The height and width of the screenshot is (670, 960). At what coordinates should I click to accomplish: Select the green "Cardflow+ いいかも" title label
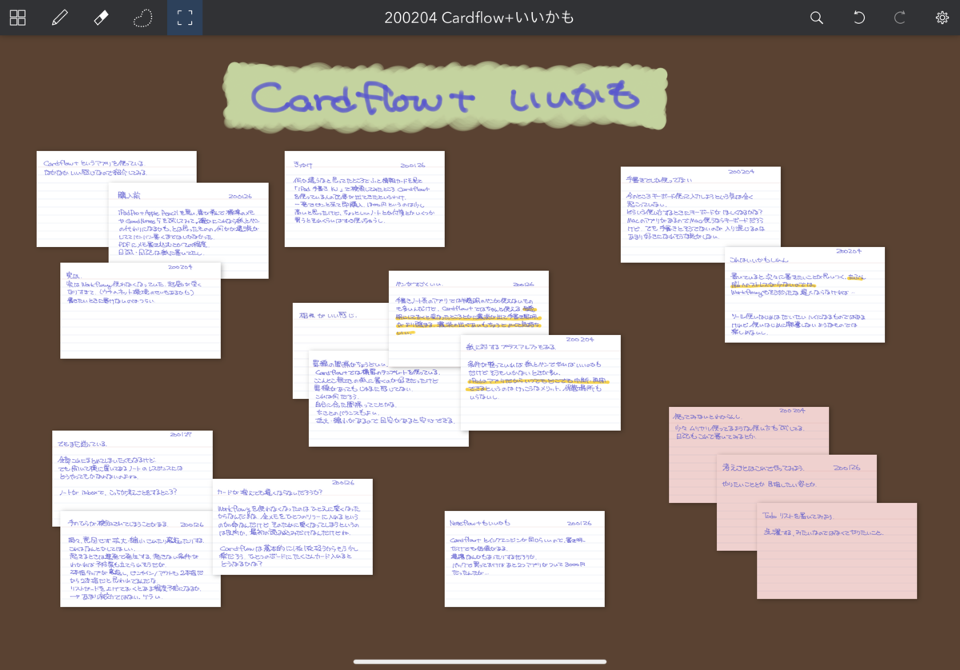(445, 97)
